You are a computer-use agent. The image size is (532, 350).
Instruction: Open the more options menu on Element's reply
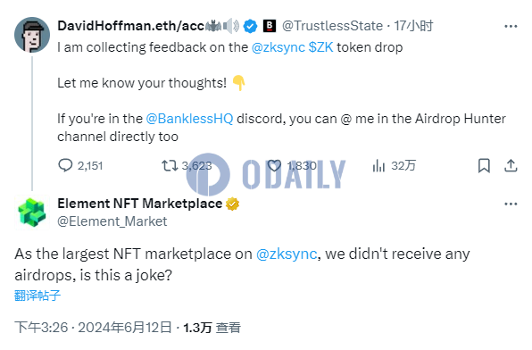pos(511,204)
